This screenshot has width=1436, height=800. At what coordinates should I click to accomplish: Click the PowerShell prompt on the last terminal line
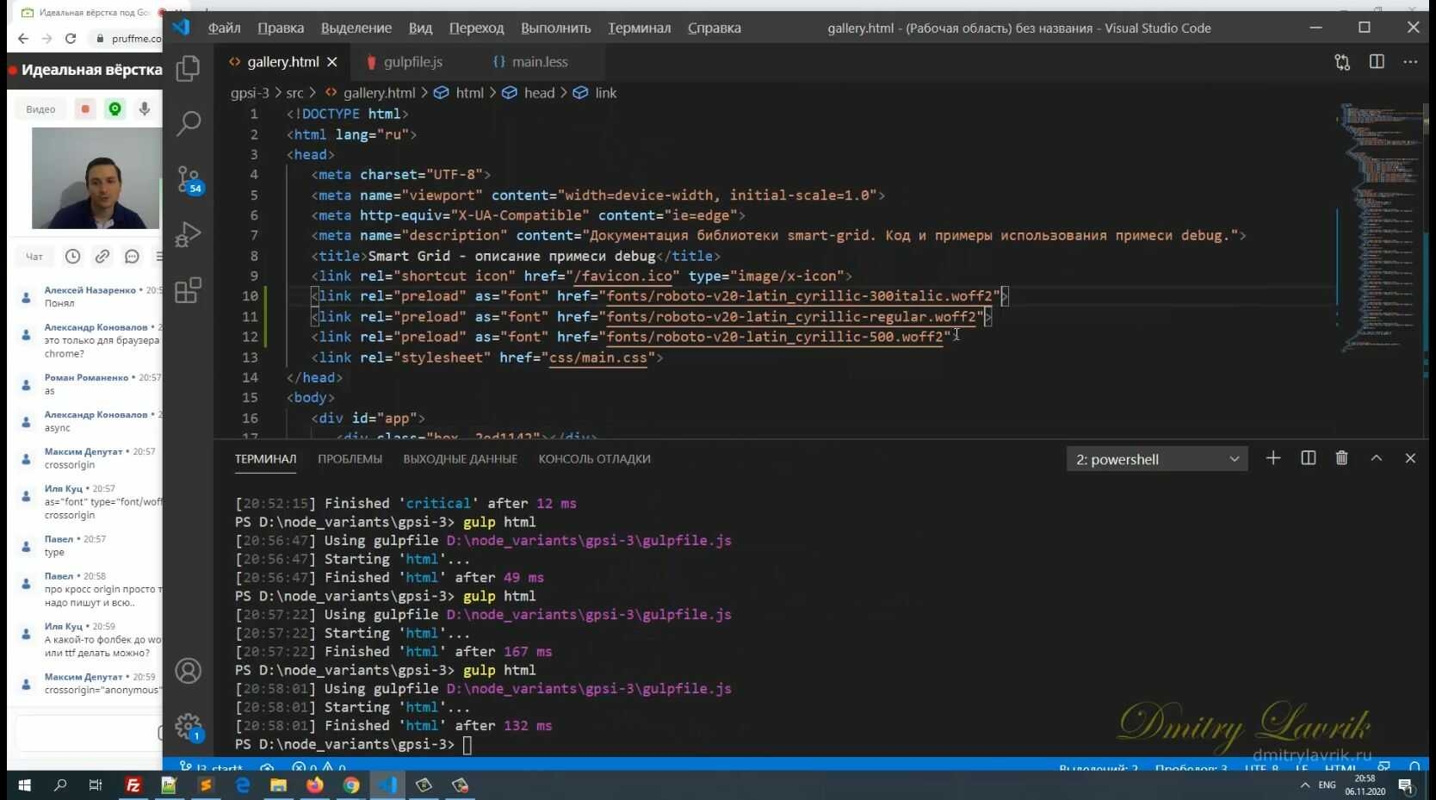click(344, 745)
